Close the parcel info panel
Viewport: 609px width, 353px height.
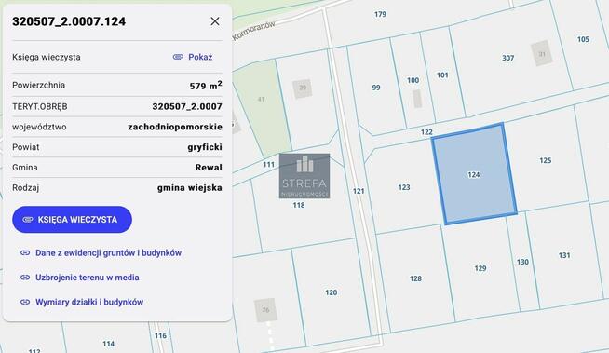[x=215, y=21]
